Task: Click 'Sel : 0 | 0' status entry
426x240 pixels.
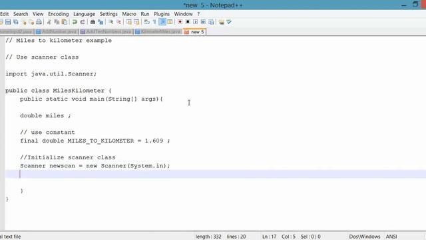Action: (311, 237)
